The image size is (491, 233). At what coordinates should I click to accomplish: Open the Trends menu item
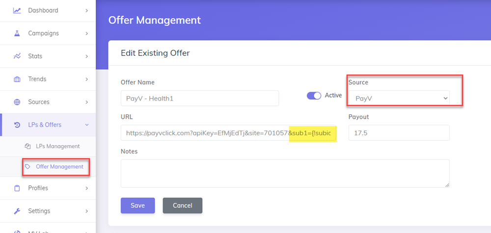[48, 79]
